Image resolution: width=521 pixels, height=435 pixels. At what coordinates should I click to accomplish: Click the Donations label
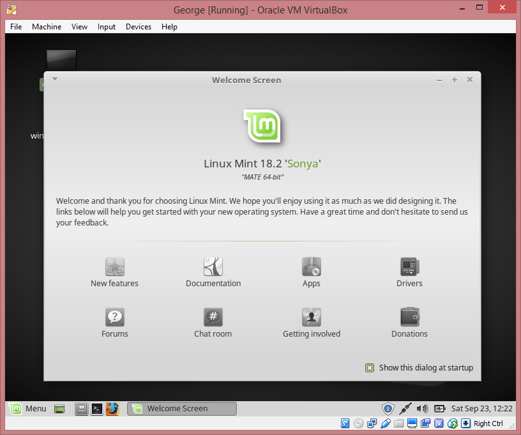pos(409,334)
